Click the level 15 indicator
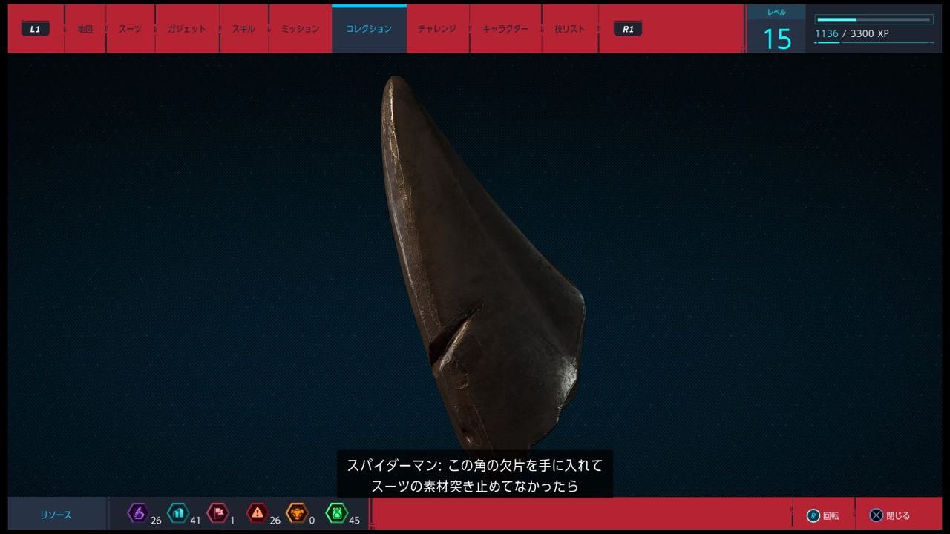This screenshot has height=534, width=950. point(777,39)
